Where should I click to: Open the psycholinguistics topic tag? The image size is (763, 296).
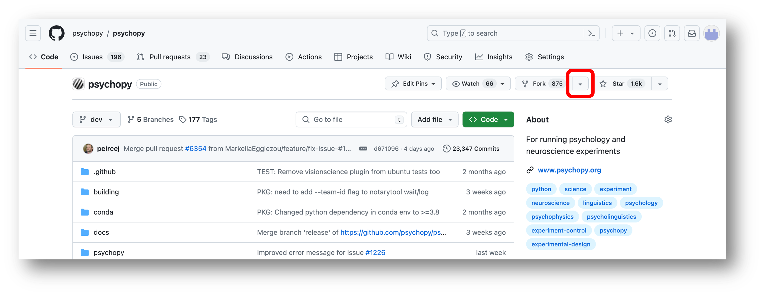coord(611,217)
